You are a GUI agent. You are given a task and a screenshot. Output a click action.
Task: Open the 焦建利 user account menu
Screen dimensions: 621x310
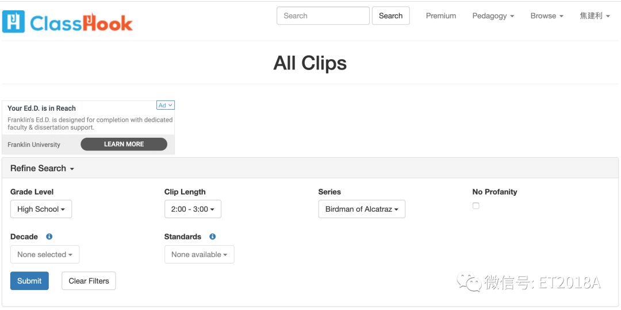pos(595,16)
